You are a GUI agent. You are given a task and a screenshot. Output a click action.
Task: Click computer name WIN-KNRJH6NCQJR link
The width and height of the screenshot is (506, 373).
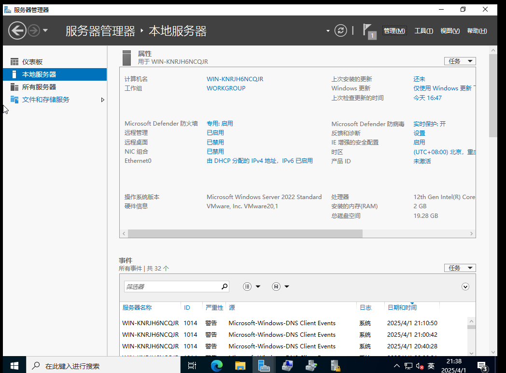(x=235, y=79)
